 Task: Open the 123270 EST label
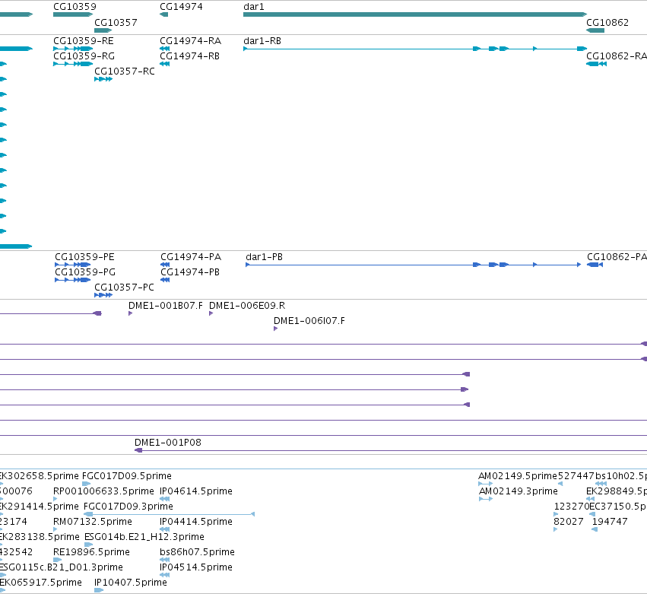[572, 507]
